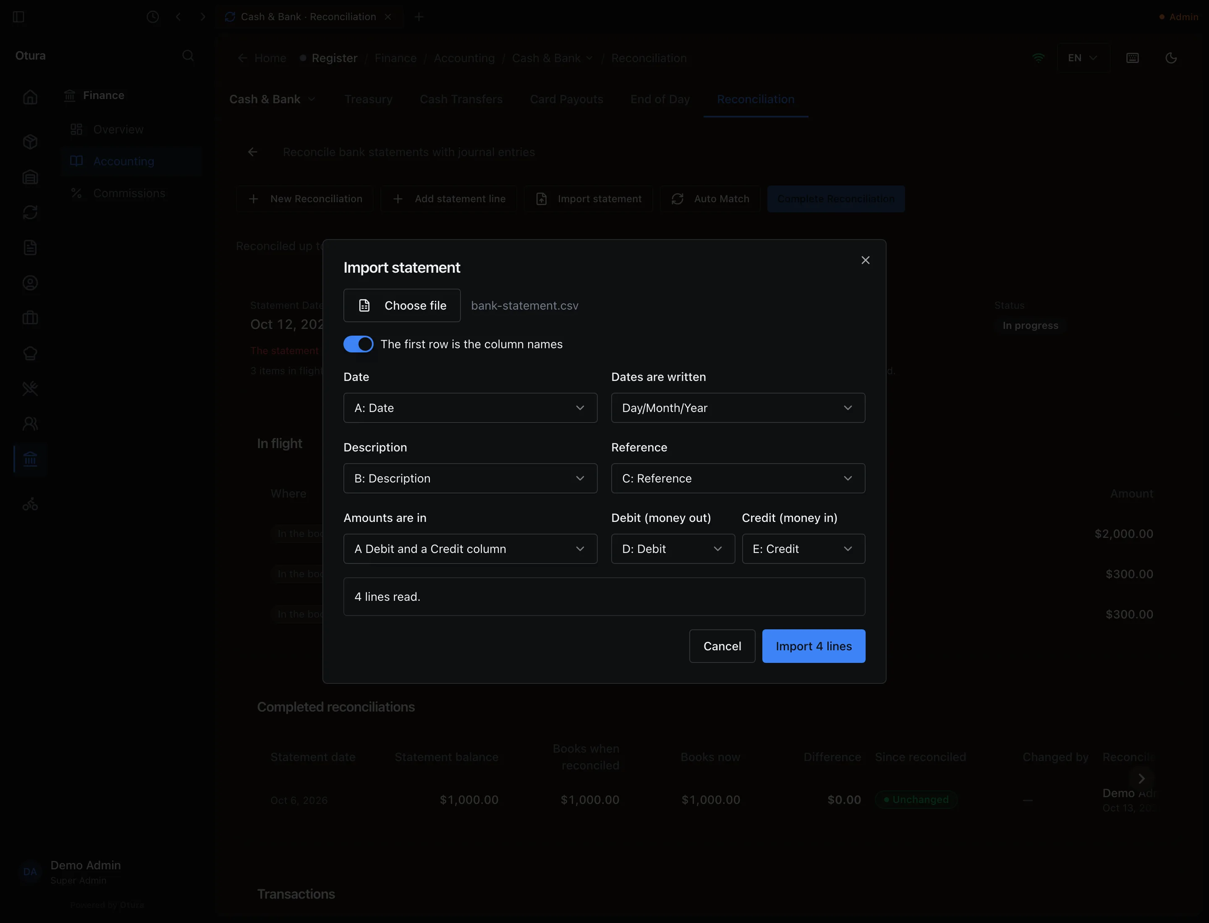
Task: Click the bank-statement.csv file name
Action: pyautogui.click(x=524, y=305)
